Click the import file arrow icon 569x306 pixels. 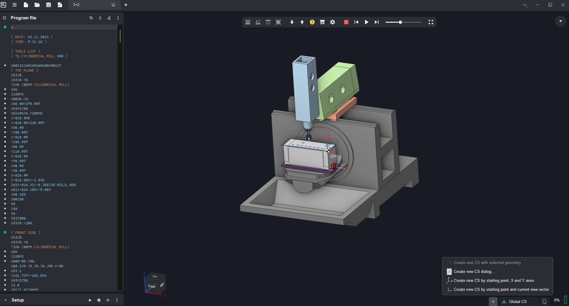60,5
